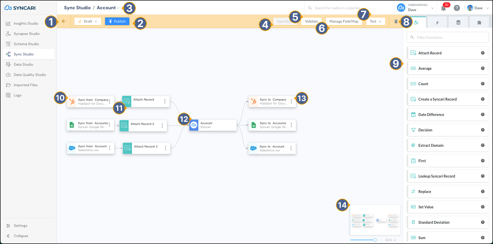Select the Sum function
493x244 pixels.
click(448, 237)
